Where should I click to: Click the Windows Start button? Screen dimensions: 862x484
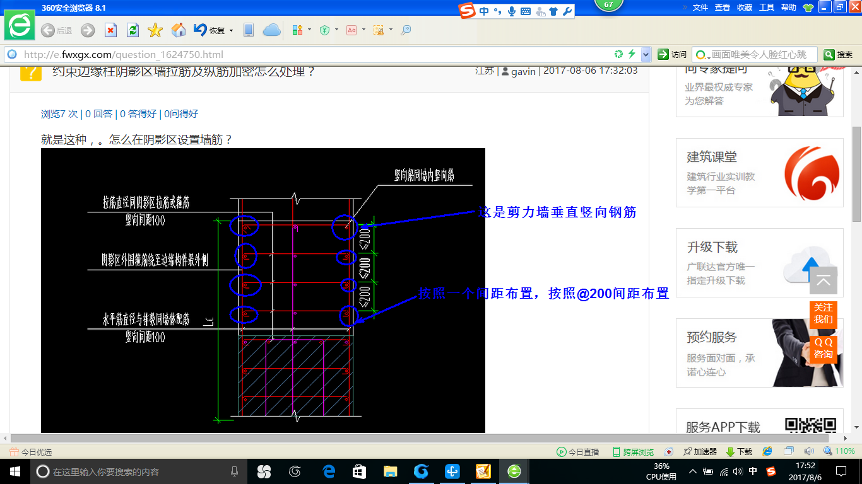(15, 471)
